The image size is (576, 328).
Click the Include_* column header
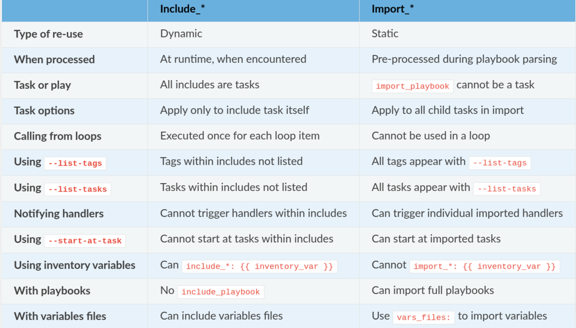[x=182, y=9]
